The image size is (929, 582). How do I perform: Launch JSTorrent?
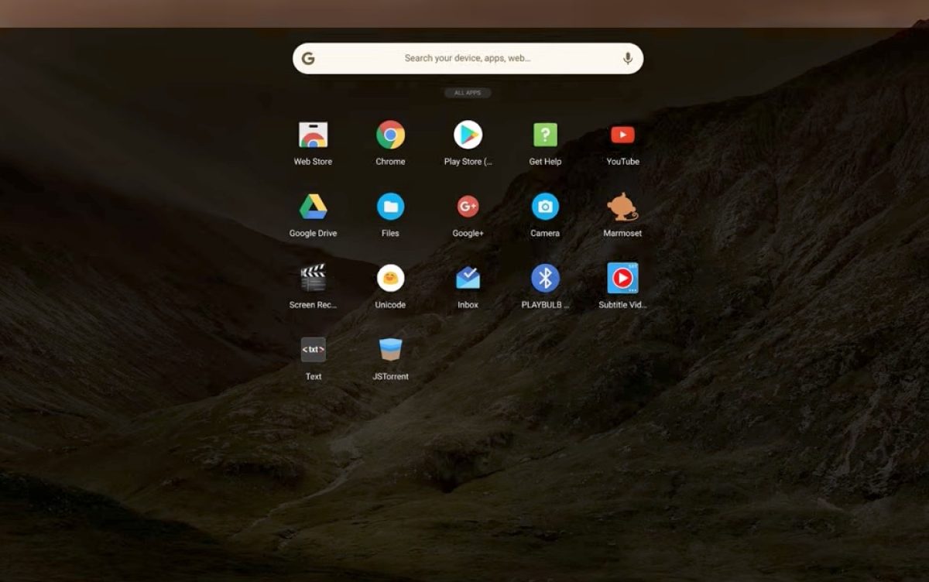click(x=389, y=351)
